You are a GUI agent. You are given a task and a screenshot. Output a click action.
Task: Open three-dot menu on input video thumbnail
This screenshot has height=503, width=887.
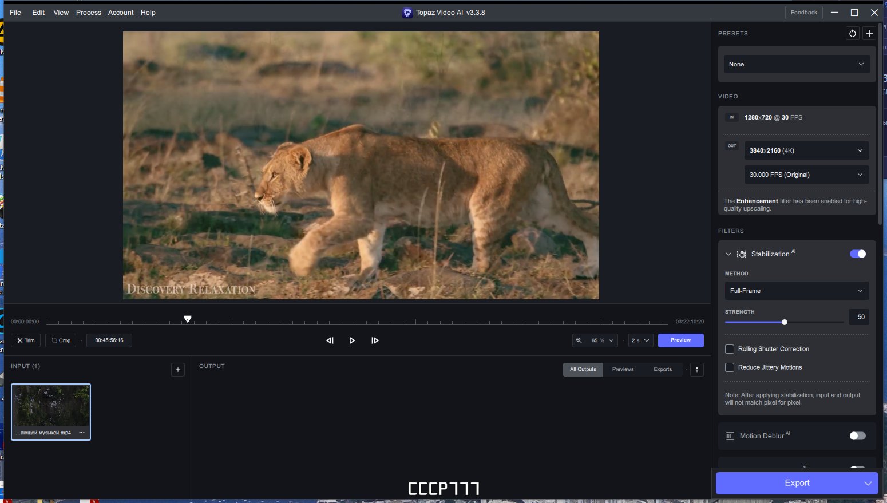pyautogui.click(x=82, y=433)
